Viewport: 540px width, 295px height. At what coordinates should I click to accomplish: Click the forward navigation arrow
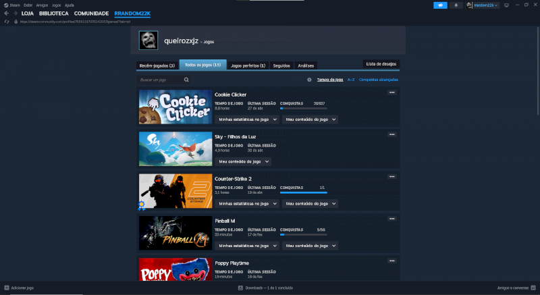(x=15, y=14)
